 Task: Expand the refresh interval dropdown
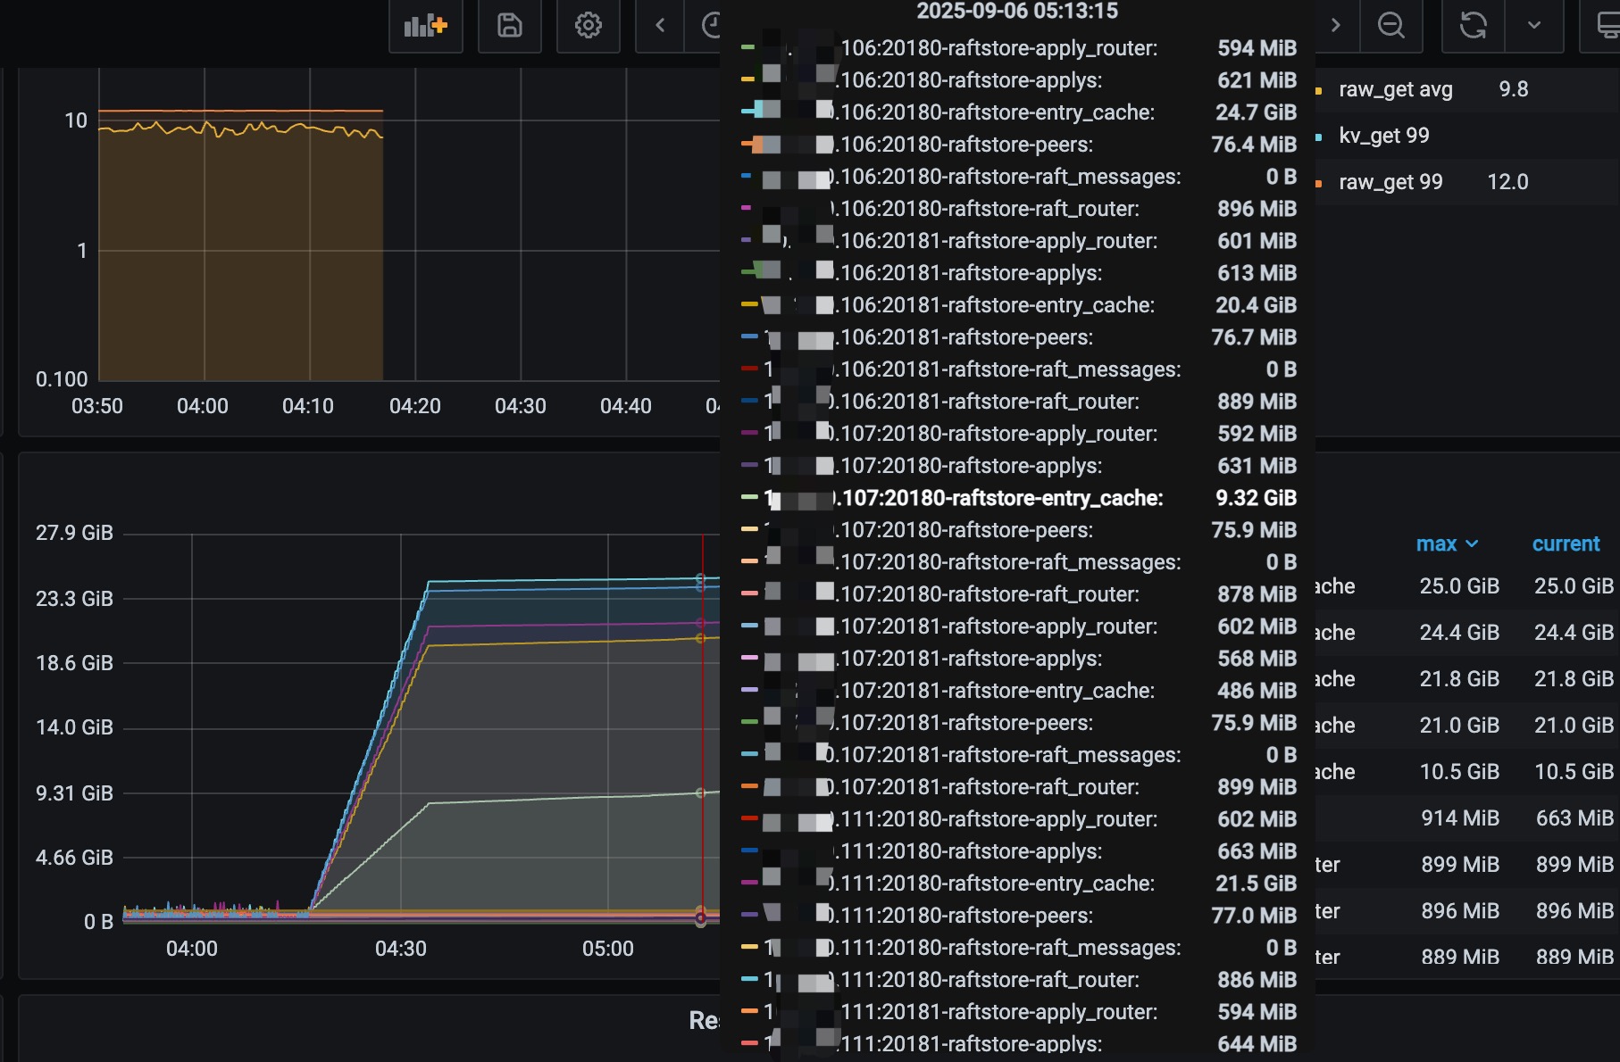[1534, 26]
